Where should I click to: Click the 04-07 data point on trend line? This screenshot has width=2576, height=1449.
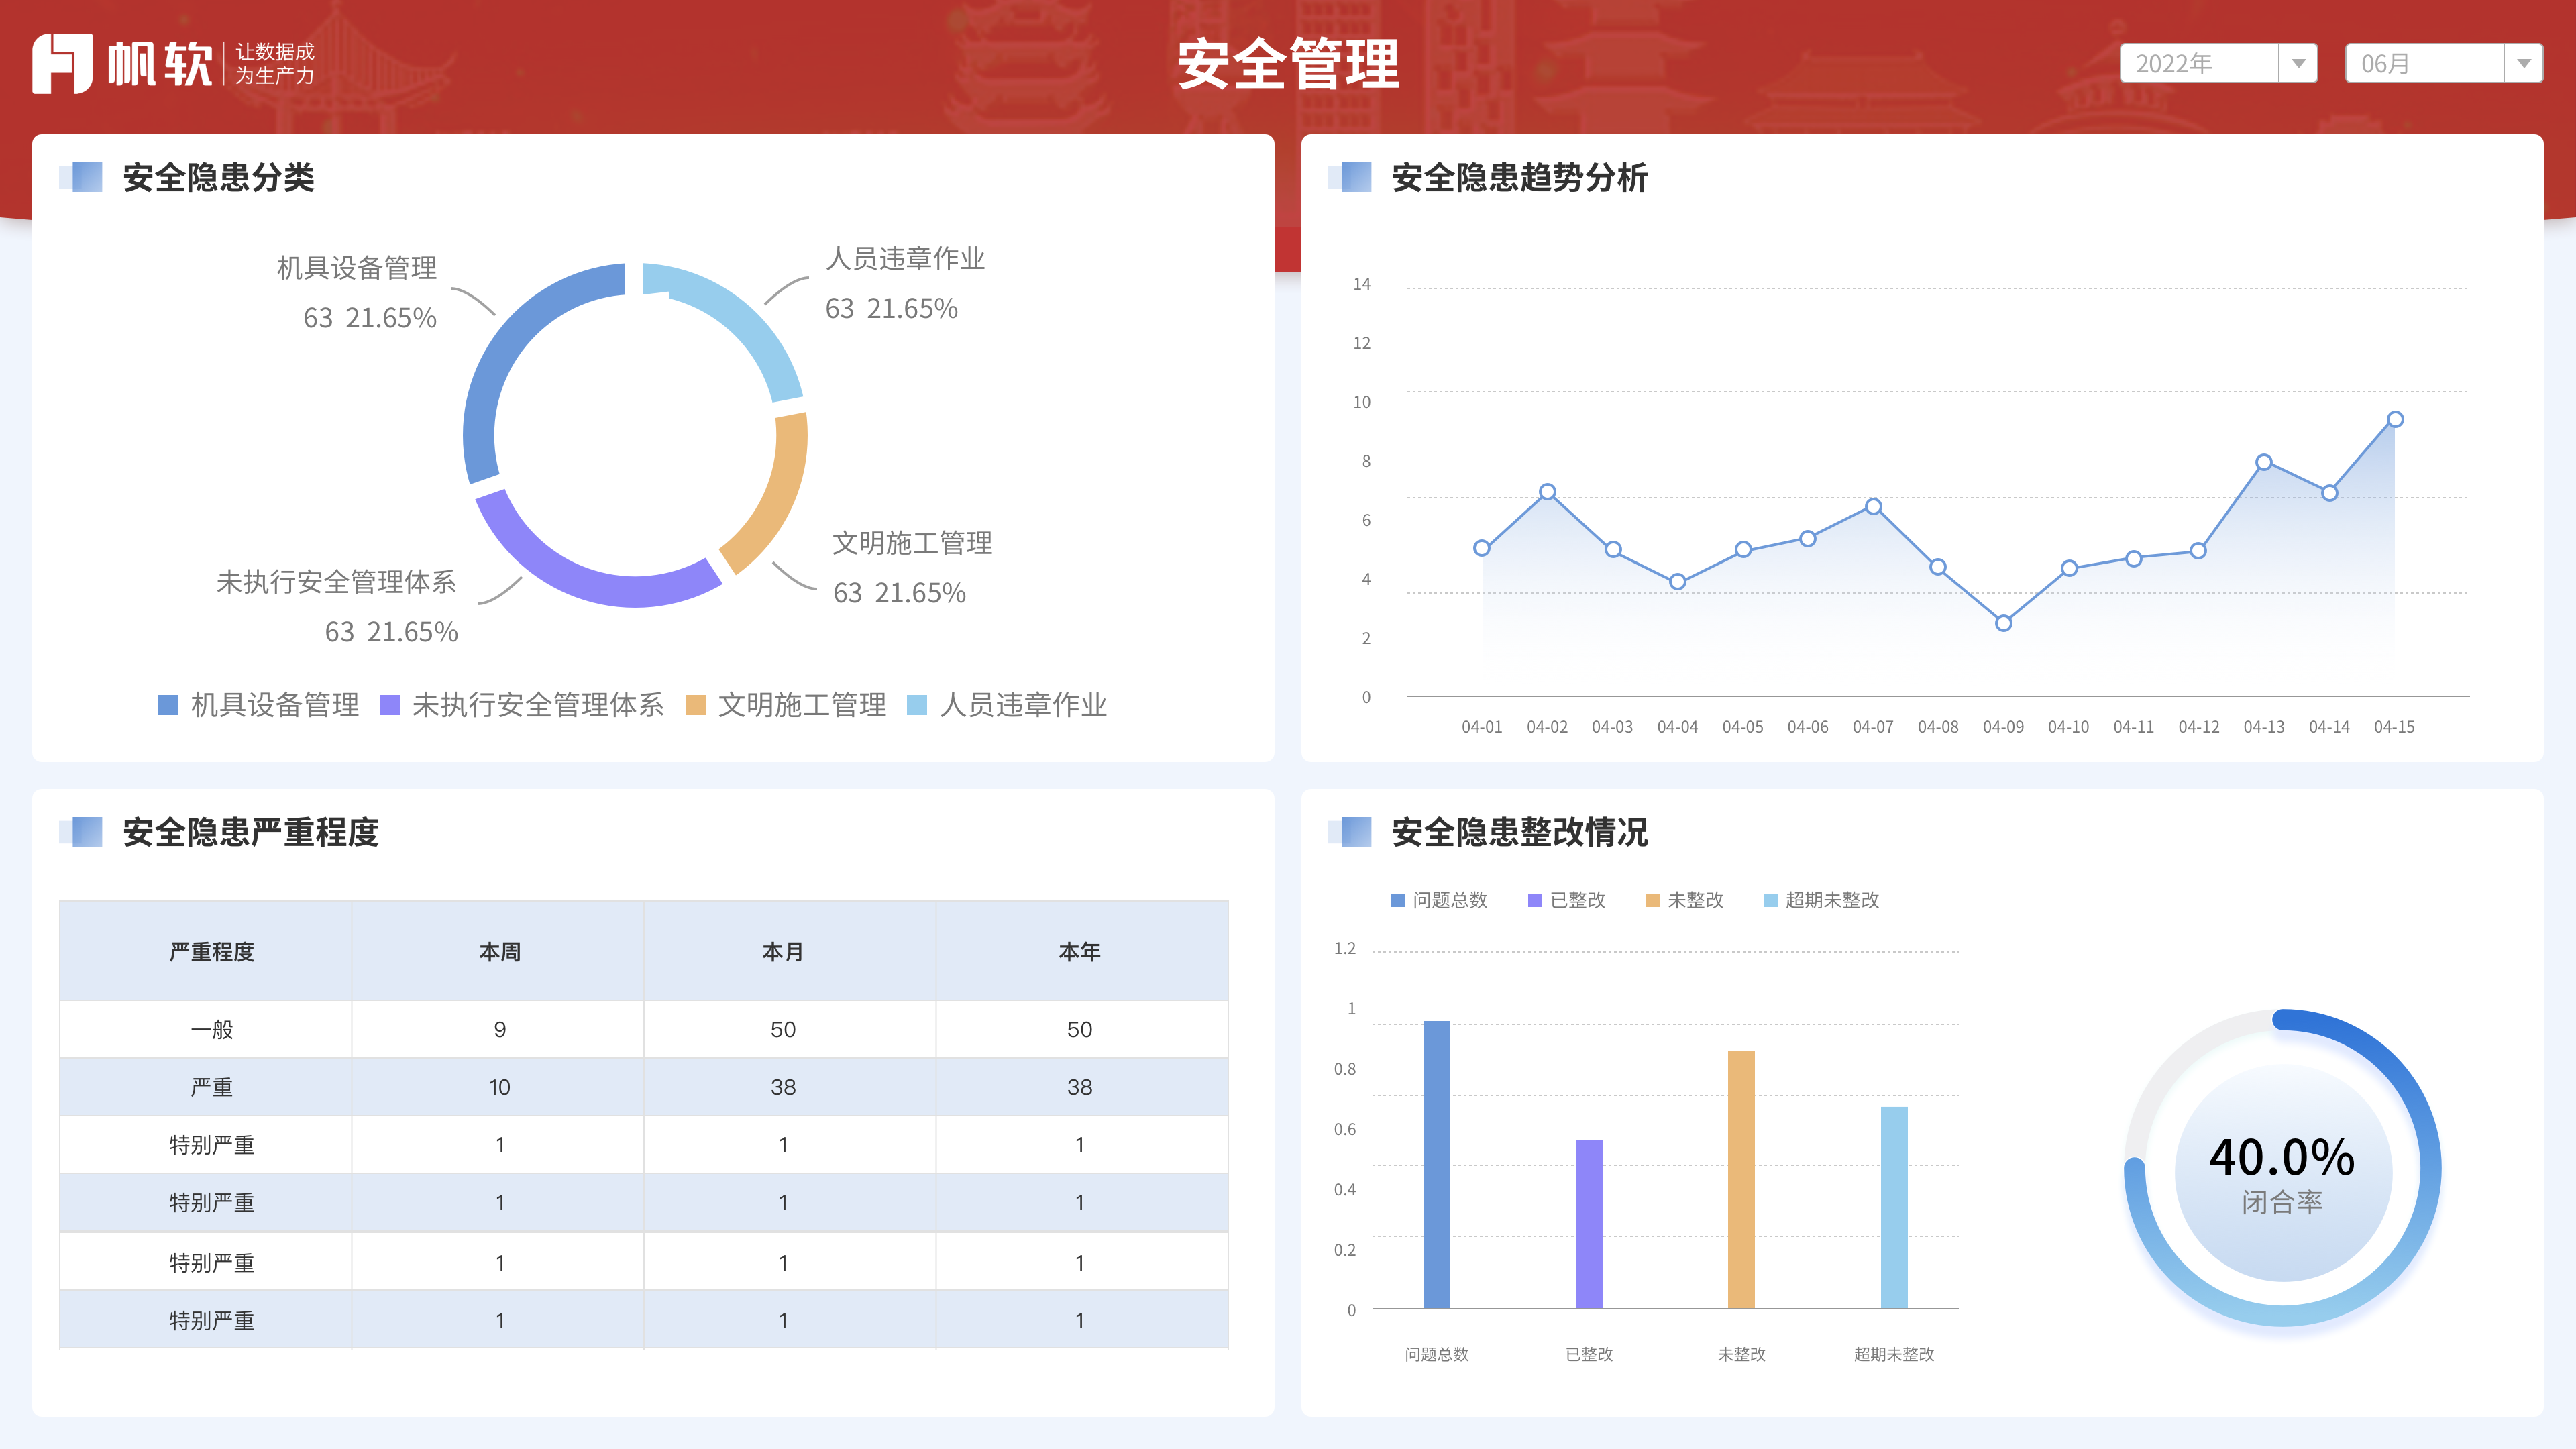coord(1874,507)
